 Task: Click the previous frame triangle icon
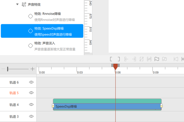pos(176,59)
